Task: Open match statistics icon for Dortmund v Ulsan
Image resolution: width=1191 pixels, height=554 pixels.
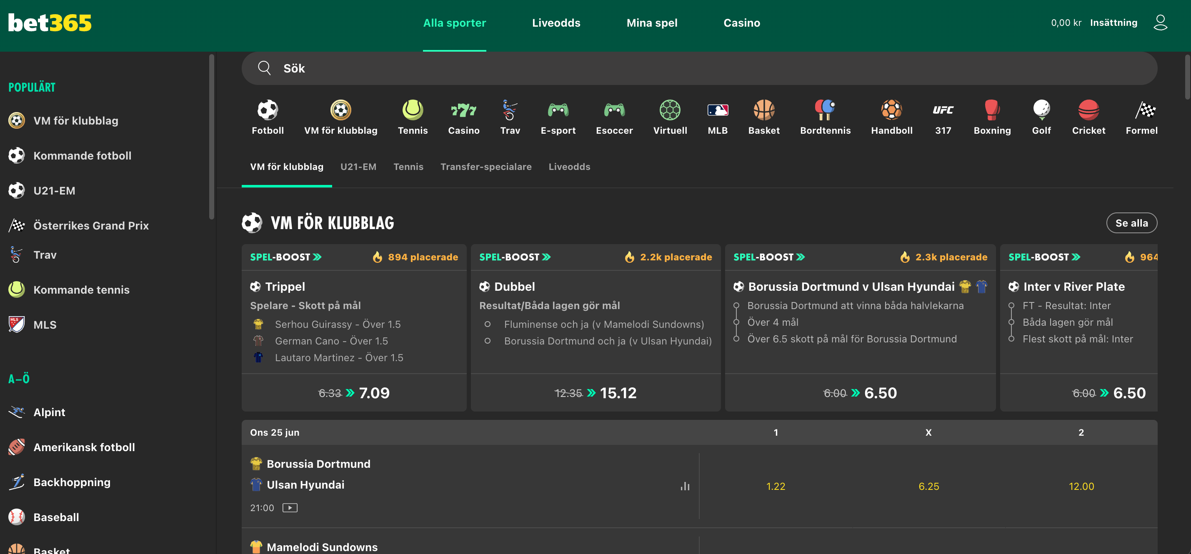Action: 685,486
